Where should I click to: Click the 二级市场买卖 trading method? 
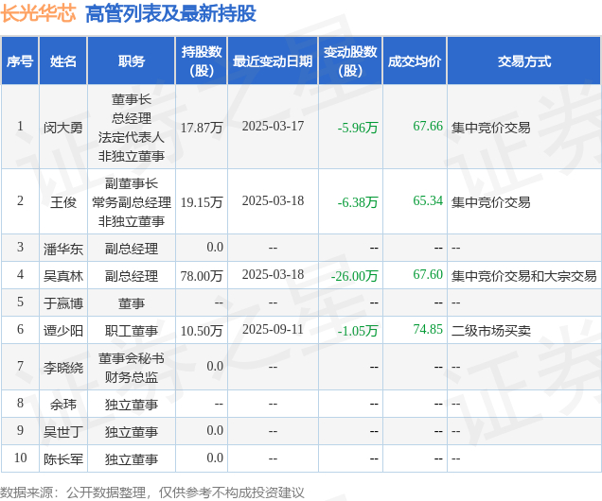(491, 331)
